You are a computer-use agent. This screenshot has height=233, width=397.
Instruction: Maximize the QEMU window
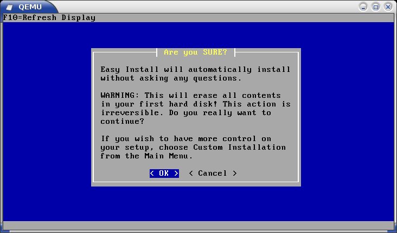(376, 7)
